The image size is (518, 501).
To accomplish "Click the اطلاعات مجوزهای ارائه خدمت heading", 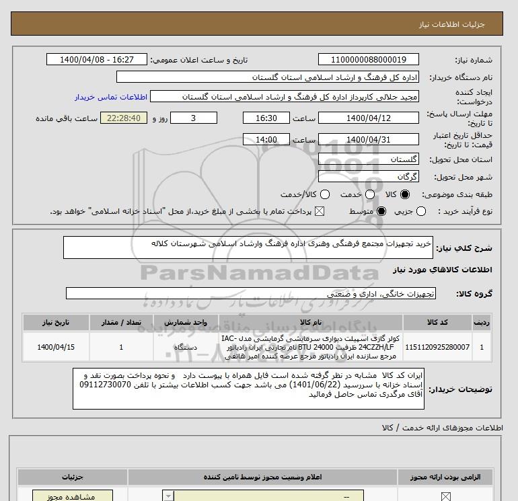I will click(443, 428).
